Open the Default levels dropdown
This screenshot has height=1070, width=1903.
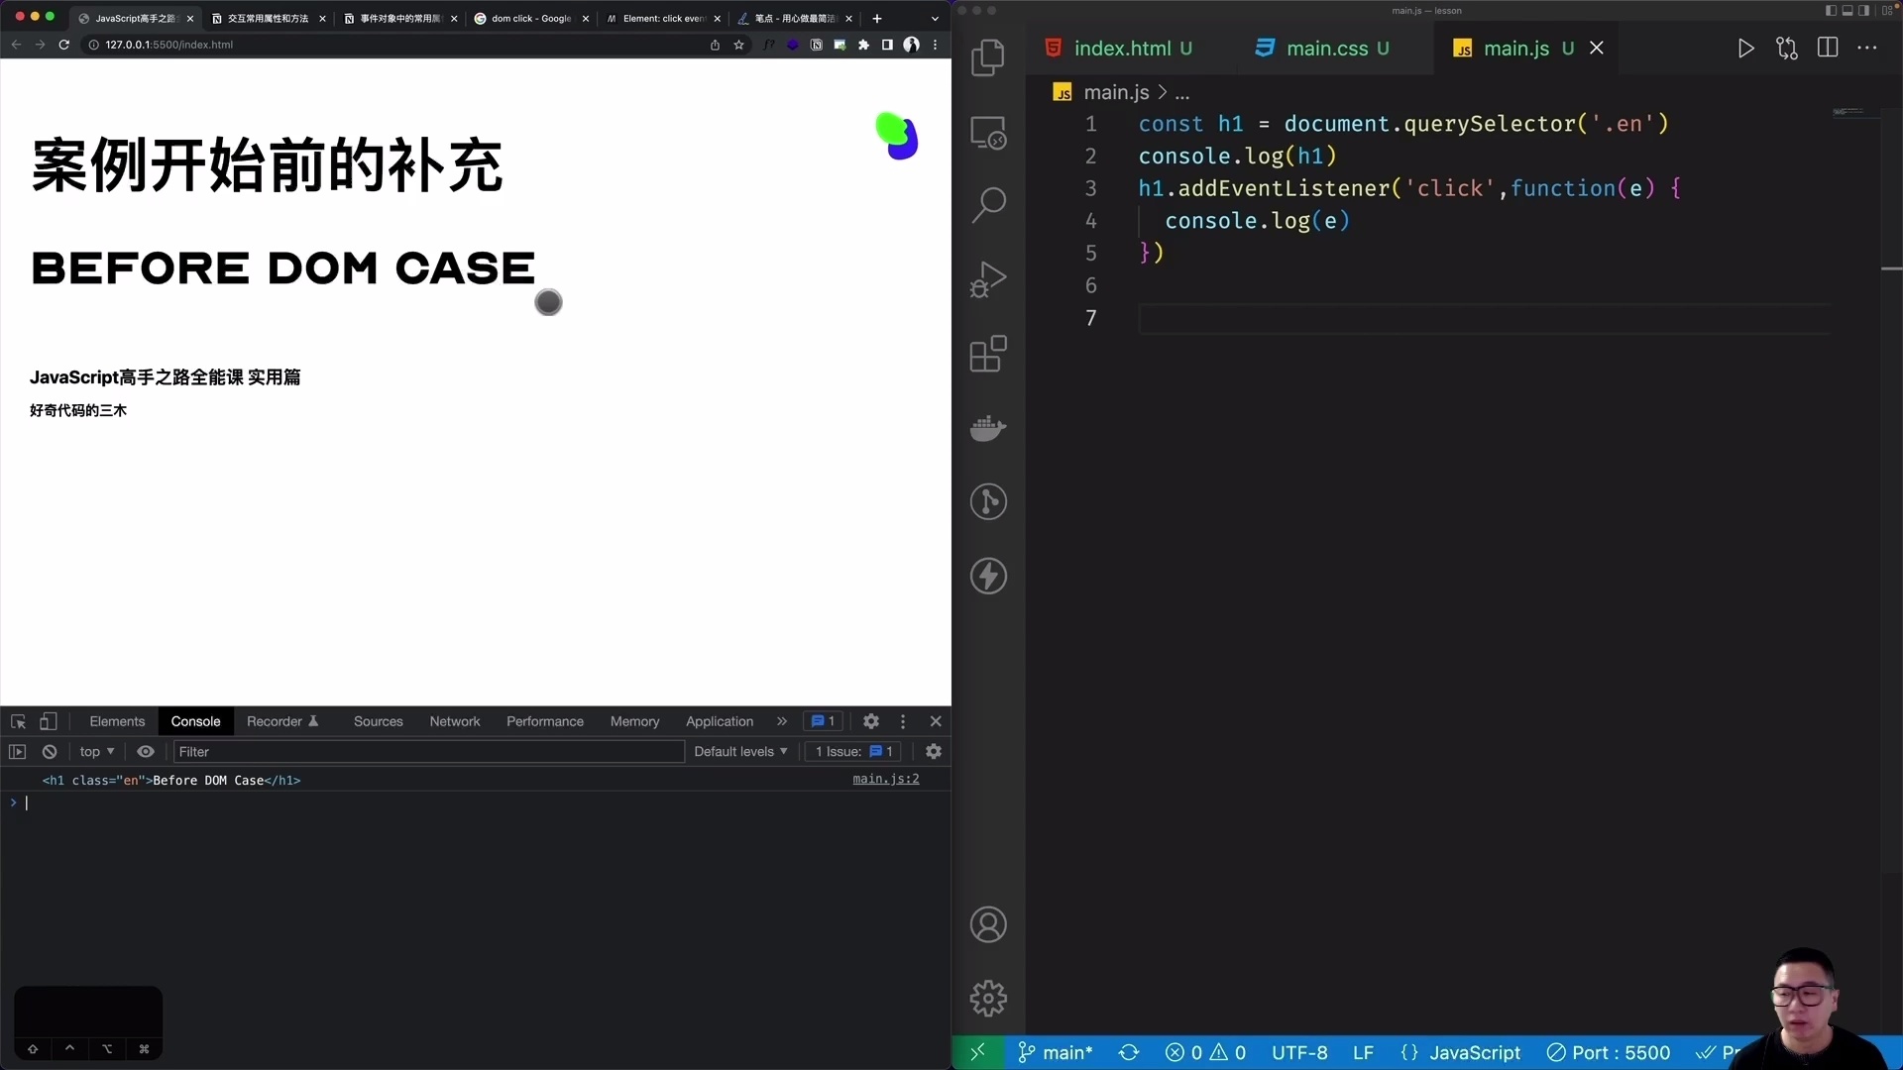coord(738,751)
